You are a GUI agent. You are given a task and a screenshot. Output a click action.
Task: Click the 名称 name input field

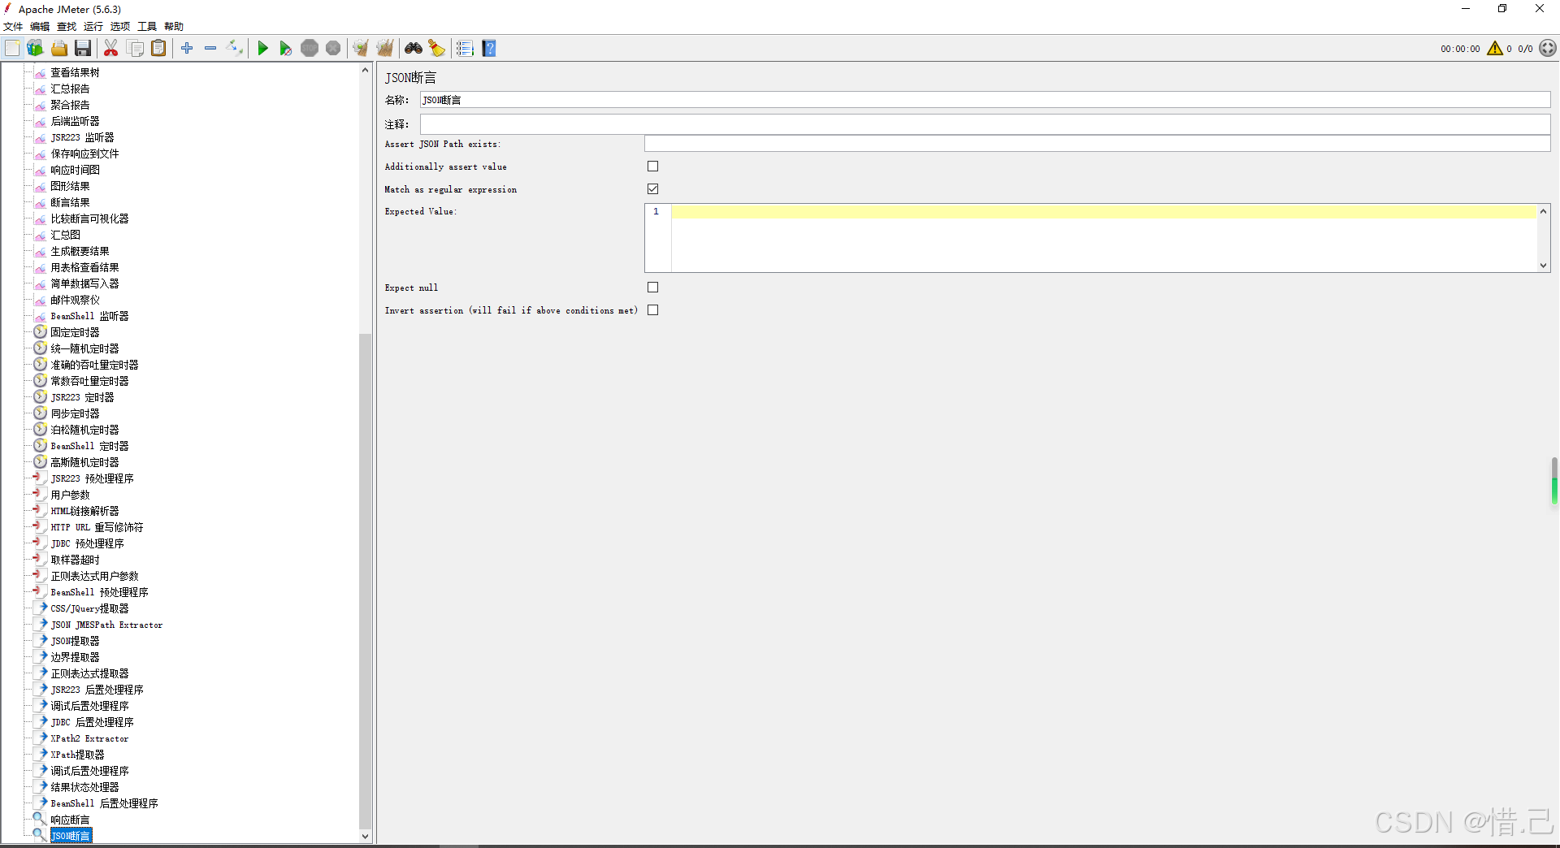985,100
